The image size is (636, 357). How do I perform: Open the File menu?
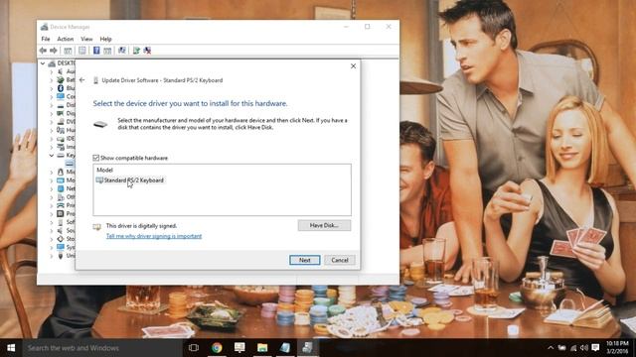coord(46,39)
